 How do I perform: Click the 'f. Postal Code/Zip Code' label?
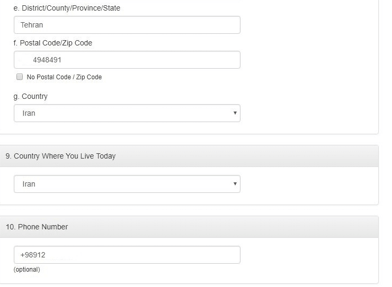tap(53, 43)
